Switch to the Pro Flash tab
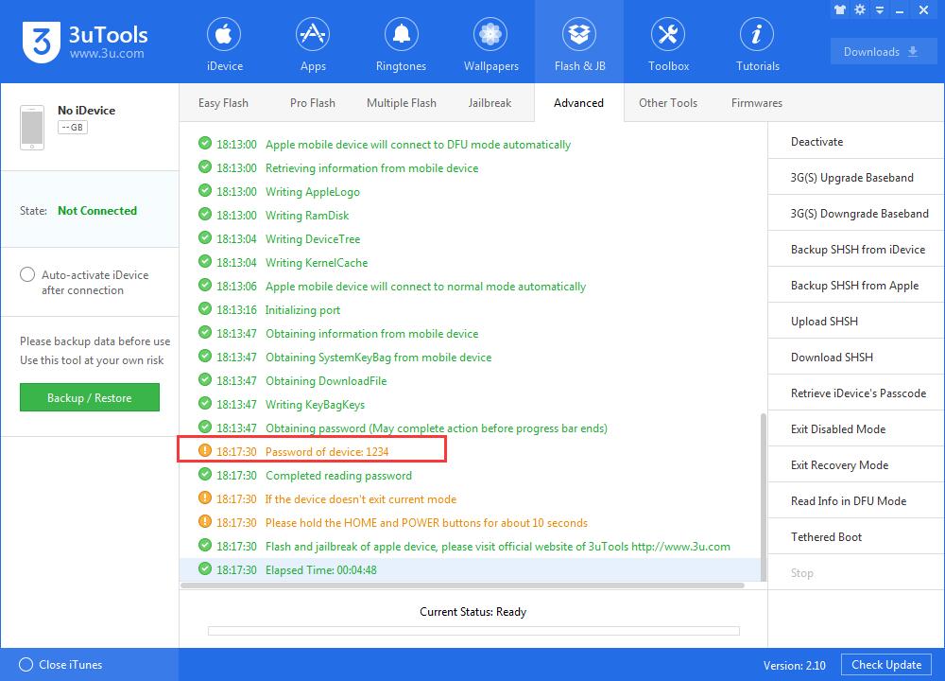The height and width of the screenshot is (681, 945). click(312, 103)
